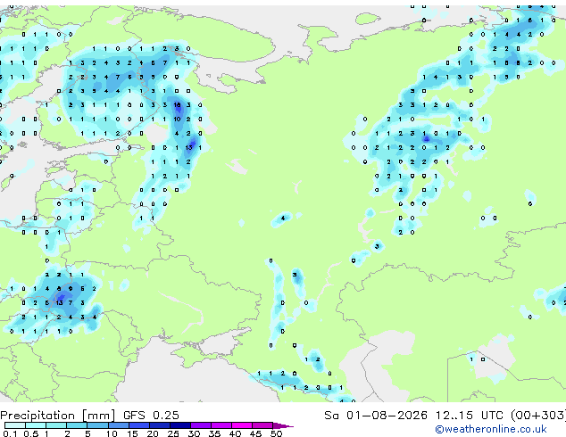
Task: Click the 15–20 mm blue legend swatch
Action: [x=138, y=425]
